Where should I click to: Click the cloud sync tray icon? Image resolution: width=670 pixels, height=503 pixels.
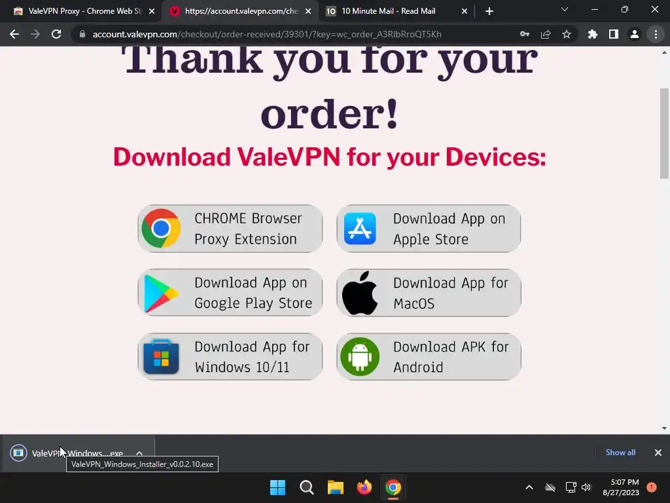(550, 487)
